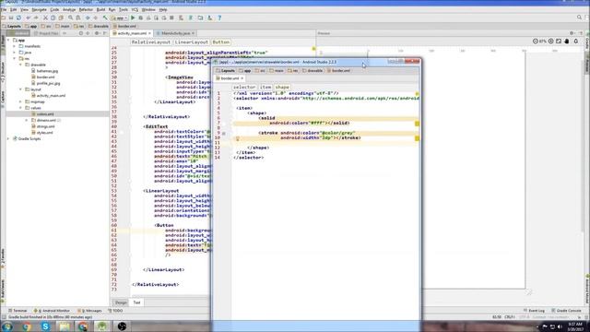Zoom in the layout Preview
This screenshot has width=590, height=332.
tap(551, 41)
